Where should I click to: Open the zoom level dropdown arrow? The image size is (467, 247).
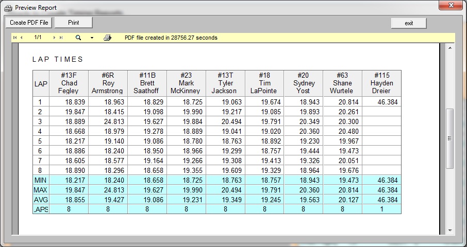[x=92, y=38]
